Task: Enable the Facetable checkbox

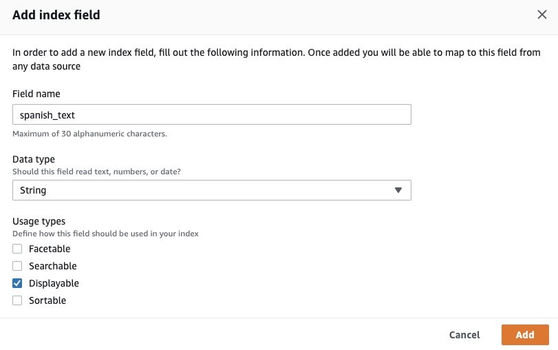Action: click(17, 249)
